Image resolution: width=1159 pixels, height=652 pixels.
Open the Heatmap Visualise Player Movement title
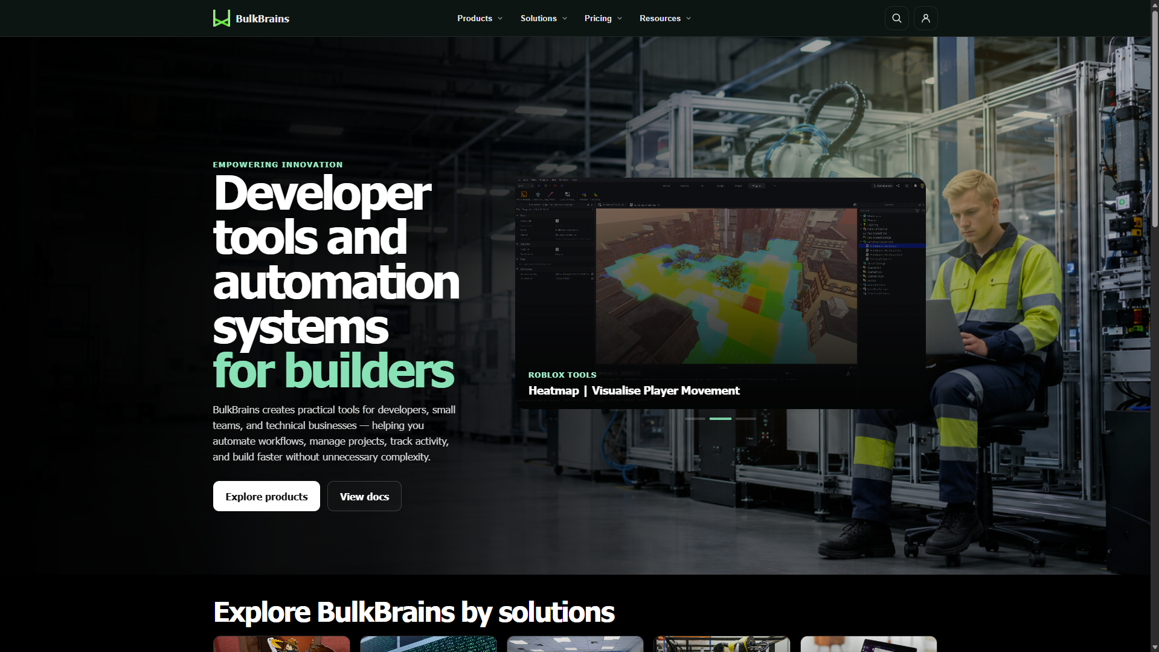point(634,390)
